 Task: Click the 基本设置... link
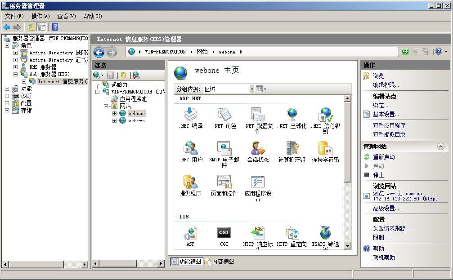point(387,114)
